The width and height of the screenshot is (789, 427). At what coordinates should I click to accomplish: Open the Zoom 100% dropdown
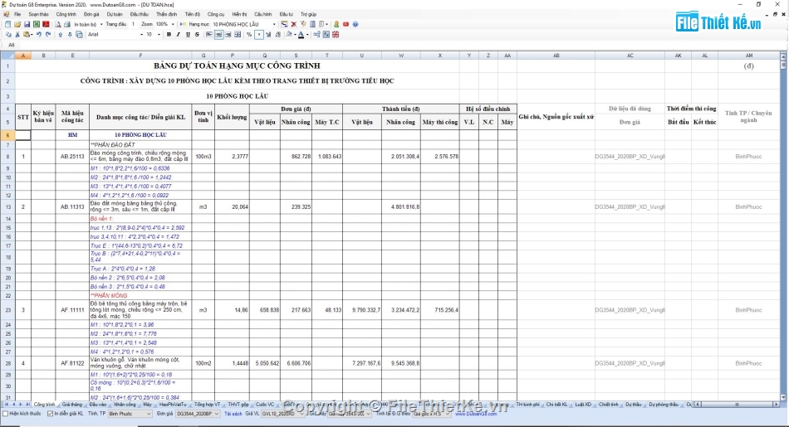click(173, 24)
